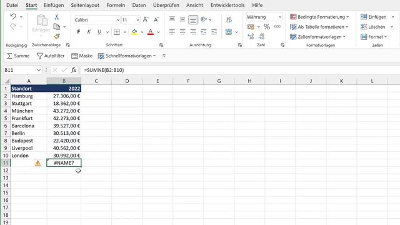Image resolution: width=400 pixels, height=225 pixels.
Task: Click Löschen cells button
Action: (x=372, y=27)
